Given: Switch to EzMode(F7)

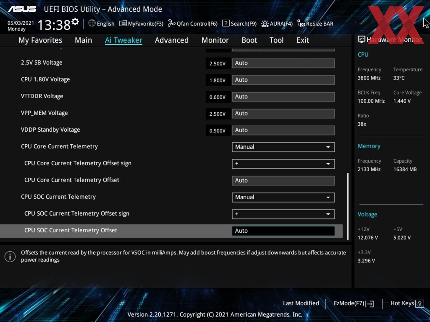Looking at the screenshot, I should (x=354, y=303).
